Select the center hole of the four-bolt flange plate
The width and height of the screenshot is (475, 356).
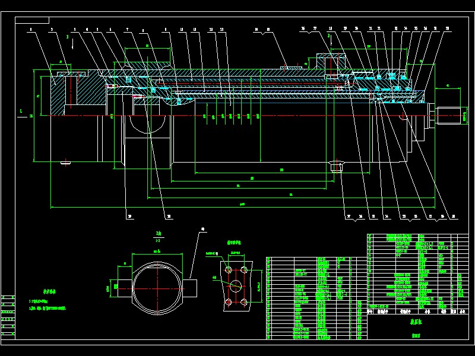coord(236,286)
